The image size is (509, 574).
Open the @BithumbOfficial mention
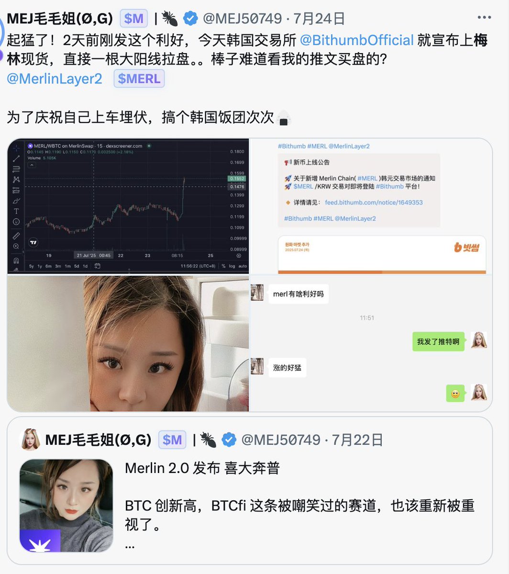tap(357, 40)
